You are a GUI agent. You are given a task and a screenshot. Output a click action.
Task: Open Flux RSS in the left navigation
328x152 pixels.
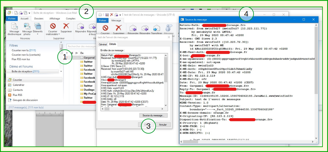[x=18, y=95]
